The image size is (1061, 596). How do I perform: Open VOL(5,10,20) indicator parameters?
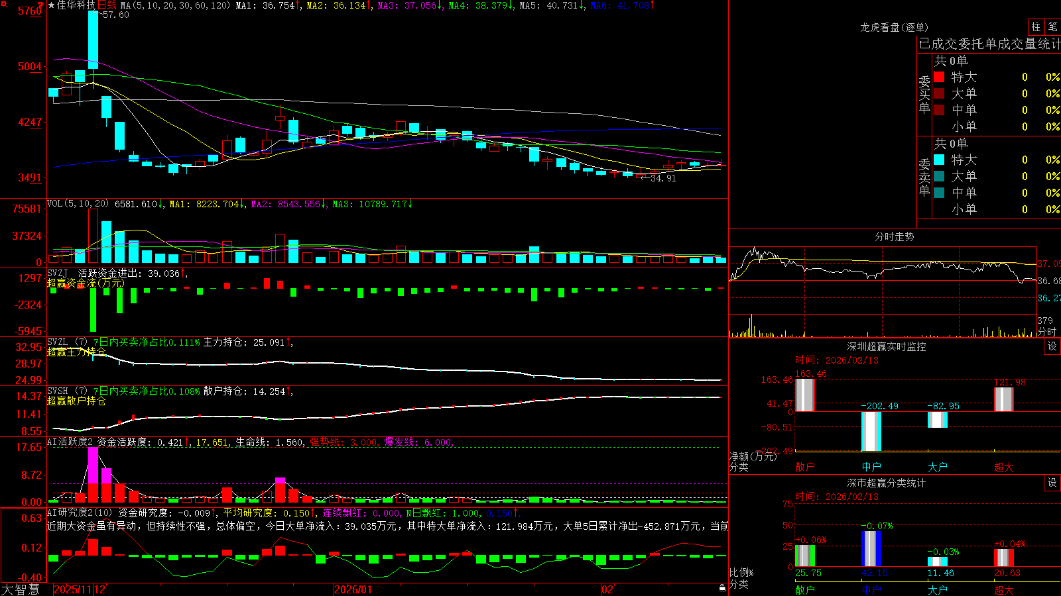tap(78, 204)
